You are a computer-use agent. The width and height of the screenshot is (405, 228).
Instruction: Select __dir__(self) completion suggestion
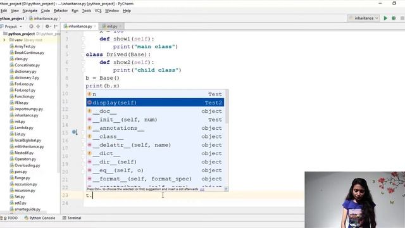pyautogui.click(x=155, y=162)
